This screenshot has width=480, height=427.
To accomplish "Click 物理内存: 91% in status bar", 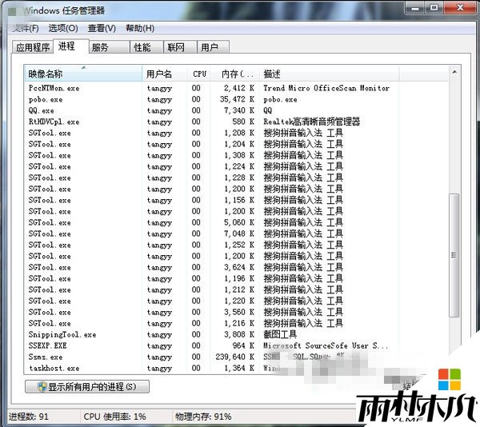I will (203, 417).
